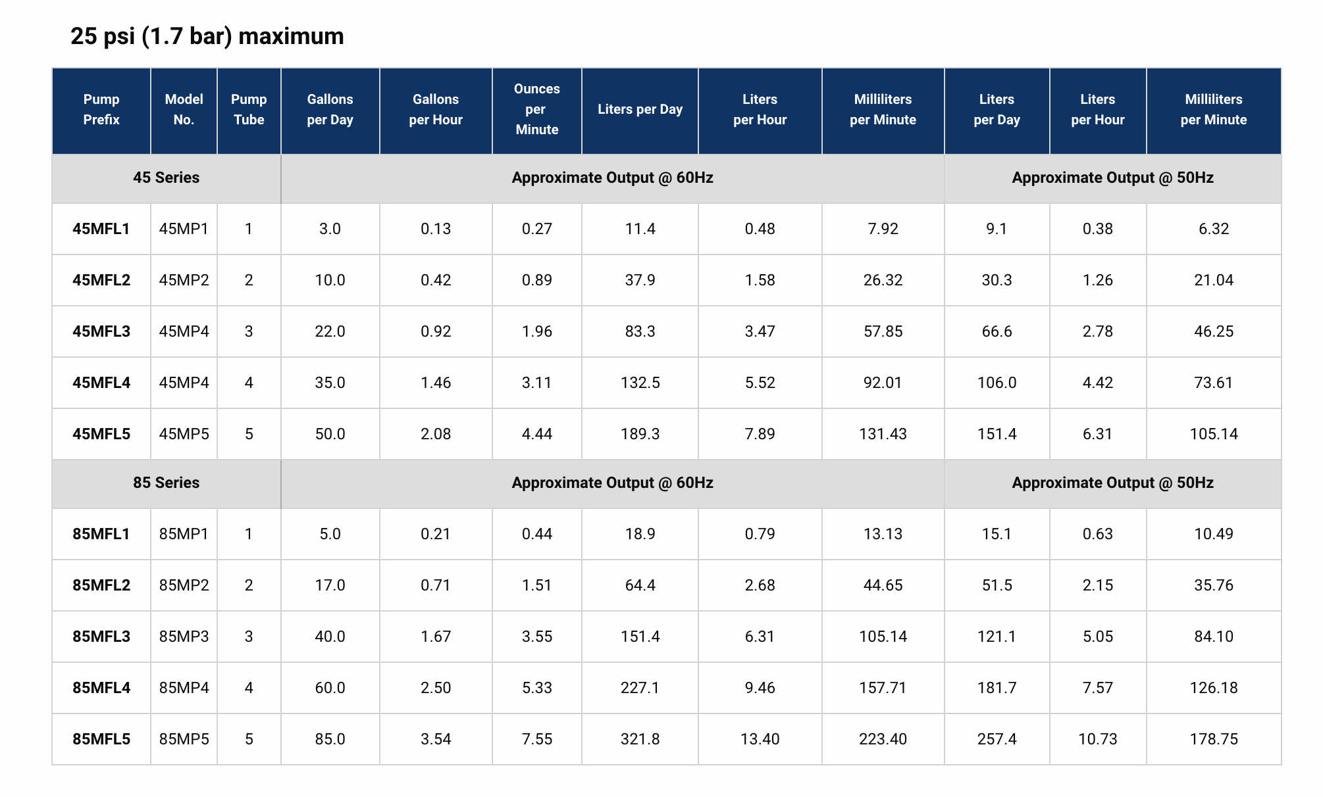Click the Pump Tube column header
1323x797 pixels.
(x=249, y=110)
